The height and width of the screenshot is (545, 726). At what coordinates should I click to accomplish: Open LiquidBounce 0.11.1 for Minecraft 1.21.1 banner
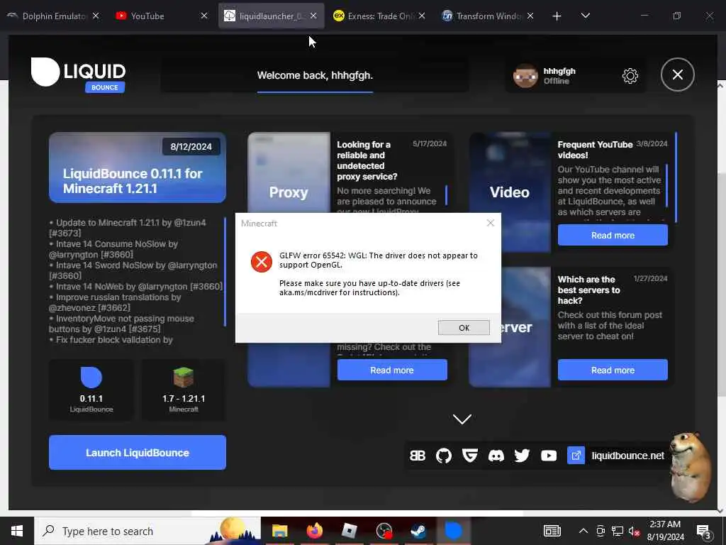(138, 167)
